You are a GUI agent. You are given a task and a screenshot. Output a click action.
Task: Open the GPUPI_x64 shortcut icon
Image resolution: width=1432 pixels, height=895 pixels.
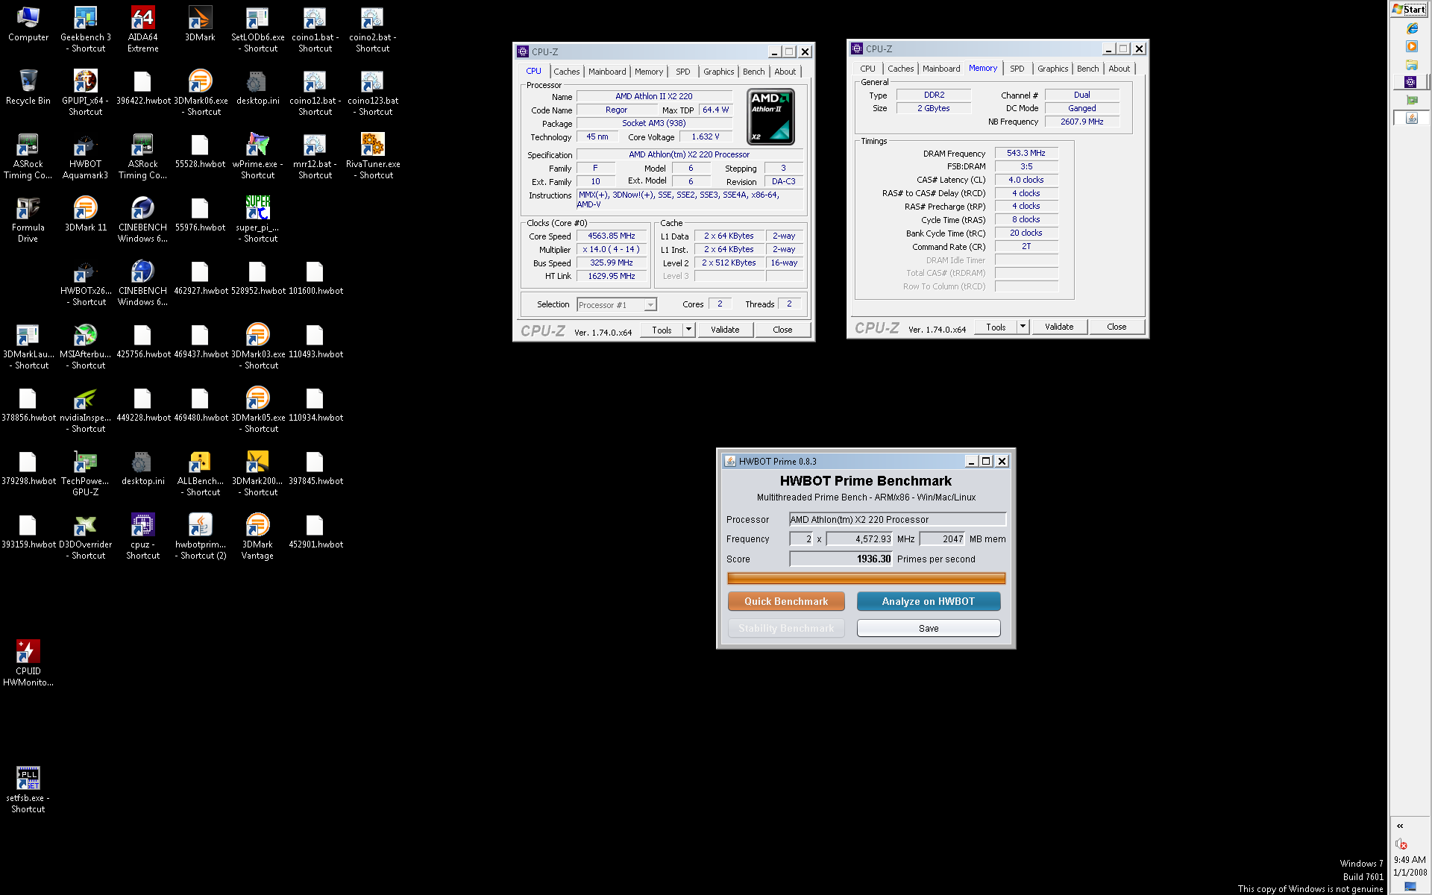coord(86,93)
